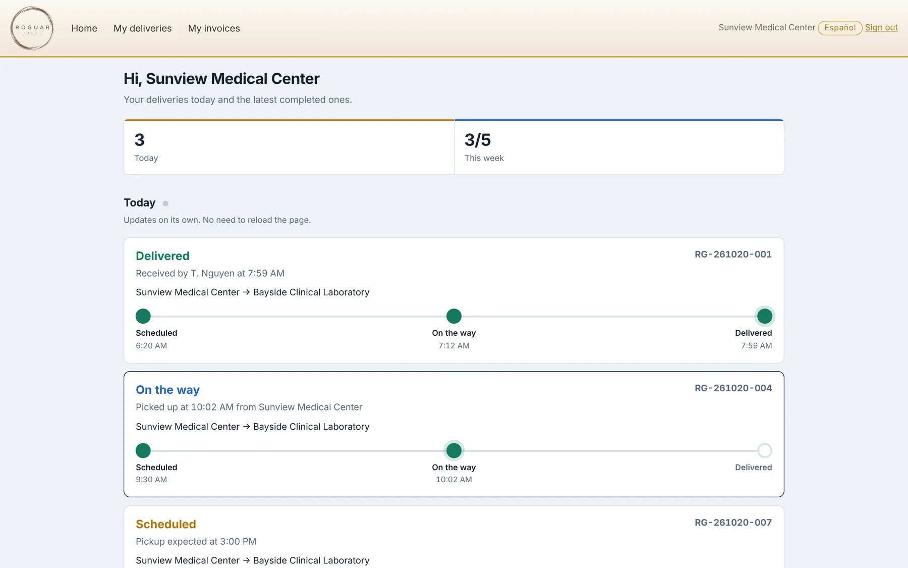The width and height of the screenshot is (908, 568).
Task: Click 'Pickup expected at 3:00 PM'
Action: (196, 541)
